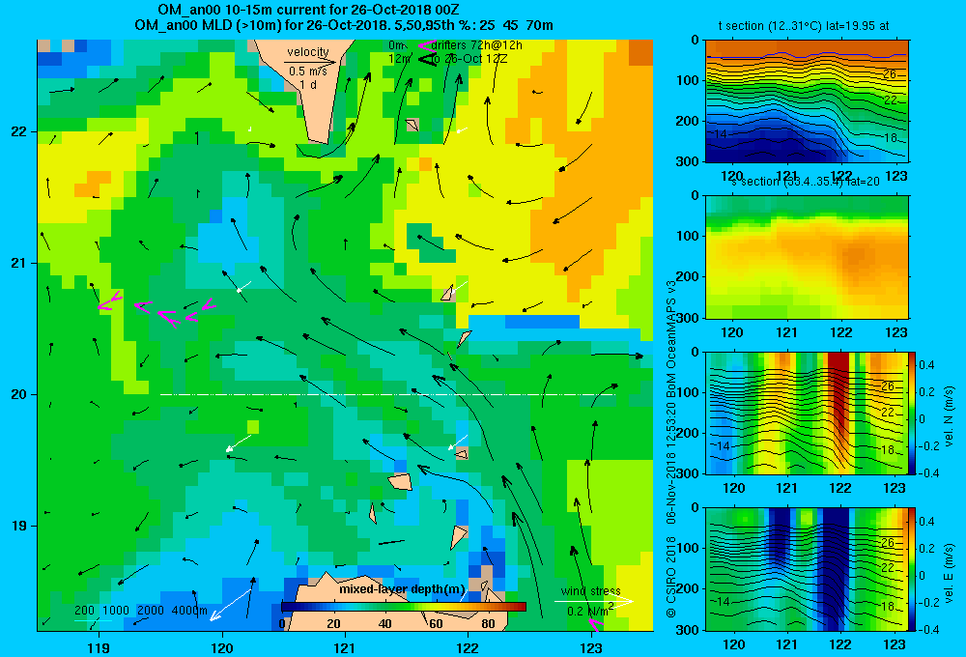Click the 'wind stress' label
Image resolution: width=966 pixels, height=657 pixels.
click(x=591, y=591)
